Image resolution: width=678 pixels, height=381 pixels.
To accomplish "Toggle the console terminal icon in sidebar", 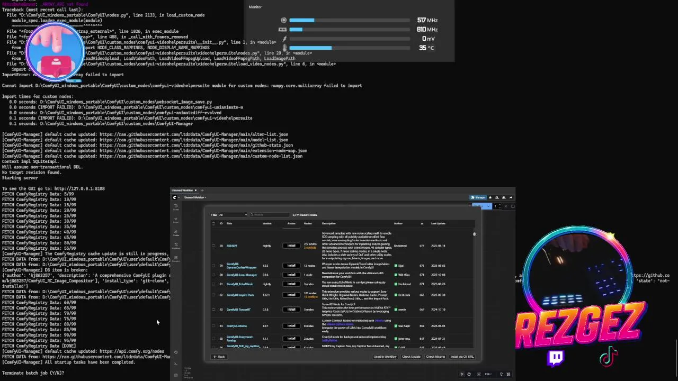I will pyautogui.click(x=176, y=364).
